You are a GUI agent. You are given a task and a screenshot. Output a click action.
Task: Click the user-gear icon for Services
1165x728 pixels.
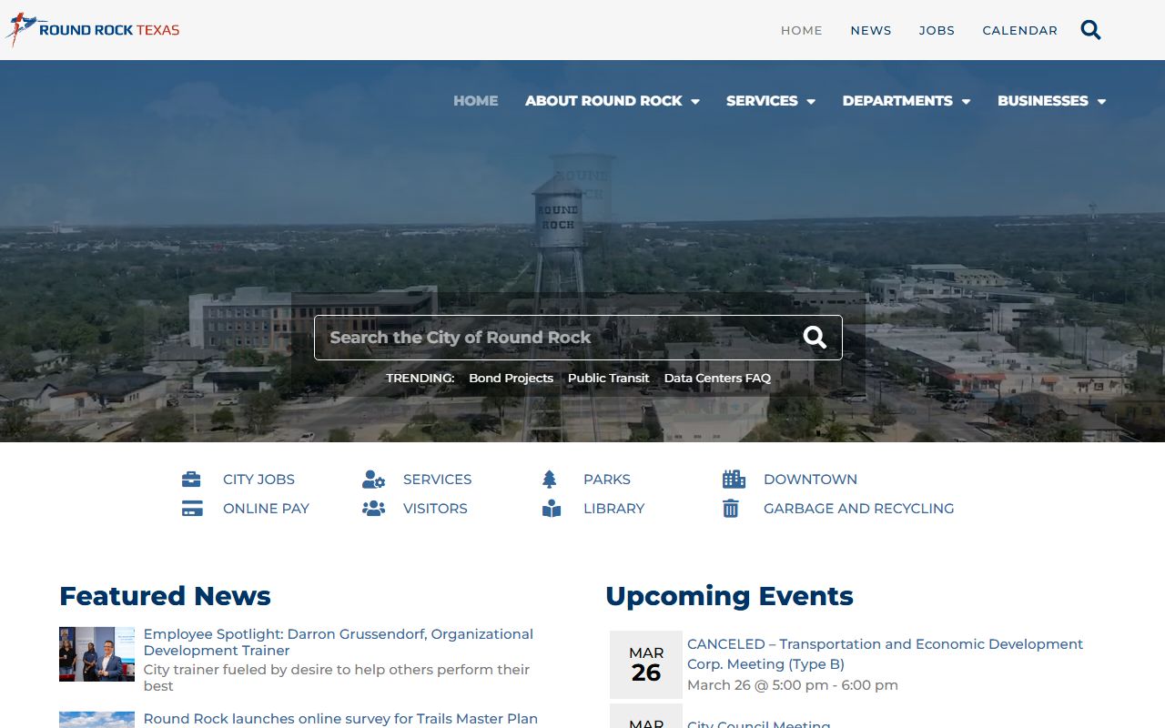373,480
